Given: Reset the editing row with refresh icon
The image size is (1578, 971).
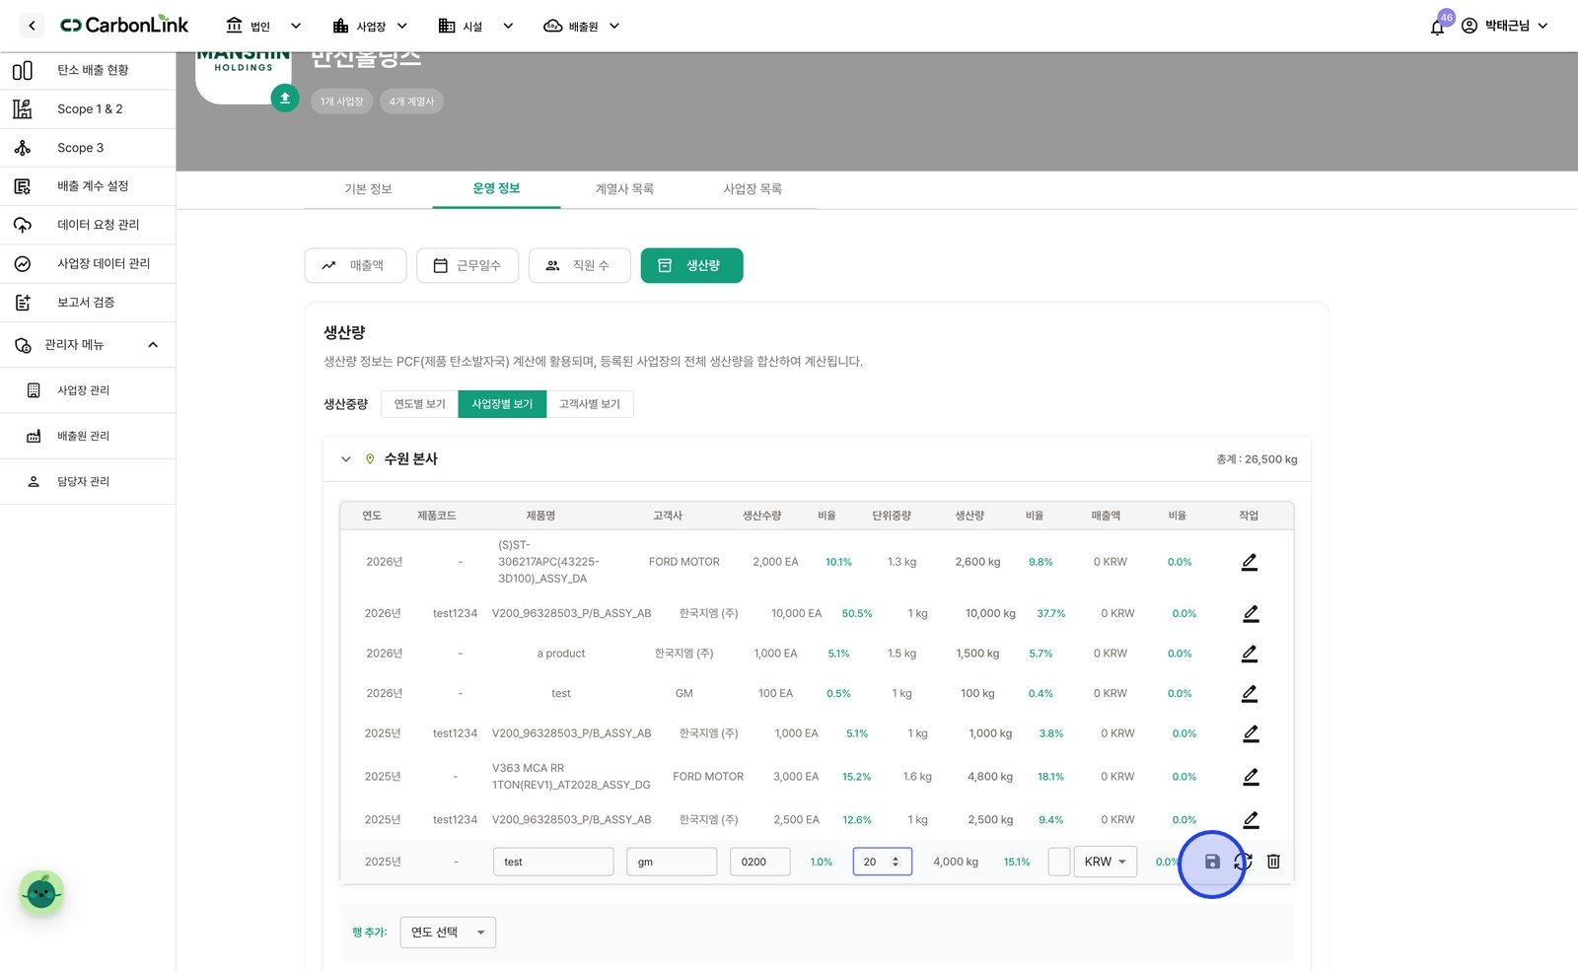Looking at the screenshot, I should click(1243, 862).
